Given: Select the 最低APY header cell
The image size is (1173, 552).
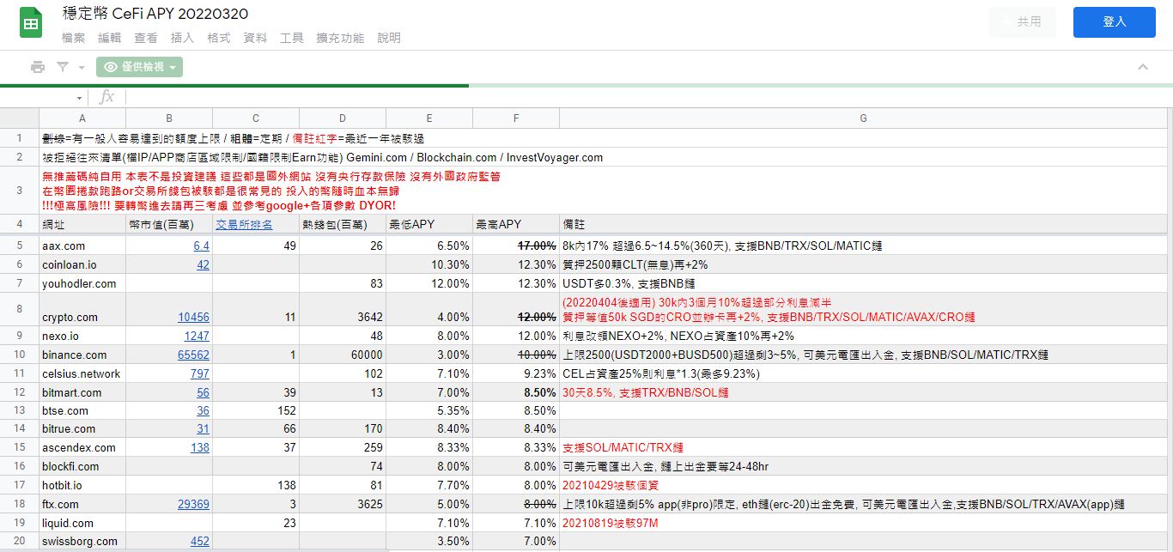Looking at the screenshot, I should (429, 224).
